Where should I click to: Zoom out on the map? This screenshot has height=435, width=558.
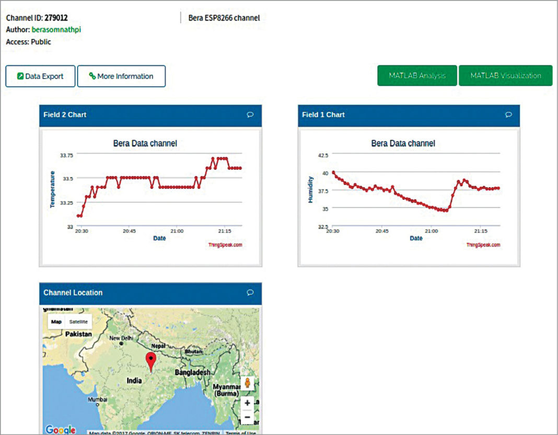pos(247,417)
